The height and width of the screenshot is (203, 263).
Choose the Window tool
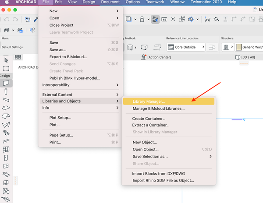click(6, 166)
